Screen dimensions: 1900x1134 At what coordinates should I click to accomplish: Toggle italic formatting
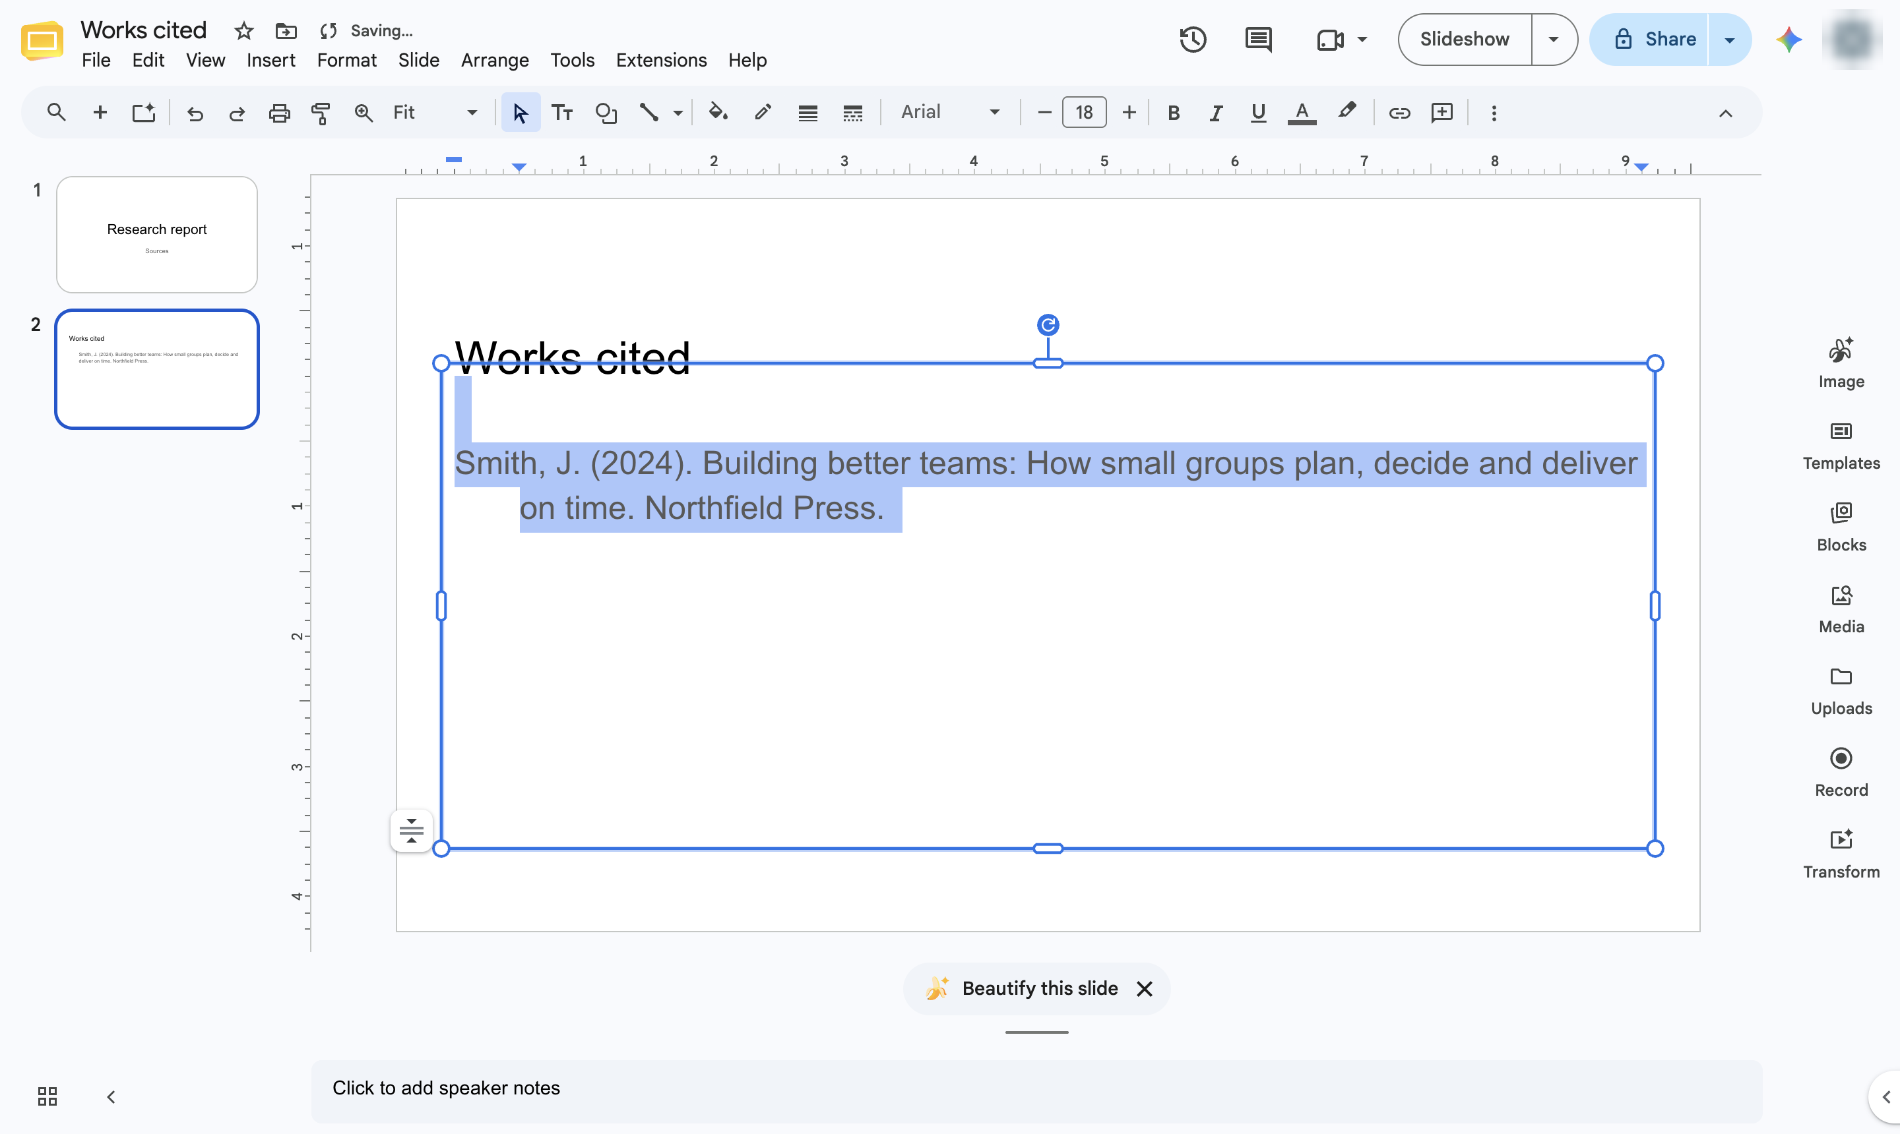(x=1215, y=113)
